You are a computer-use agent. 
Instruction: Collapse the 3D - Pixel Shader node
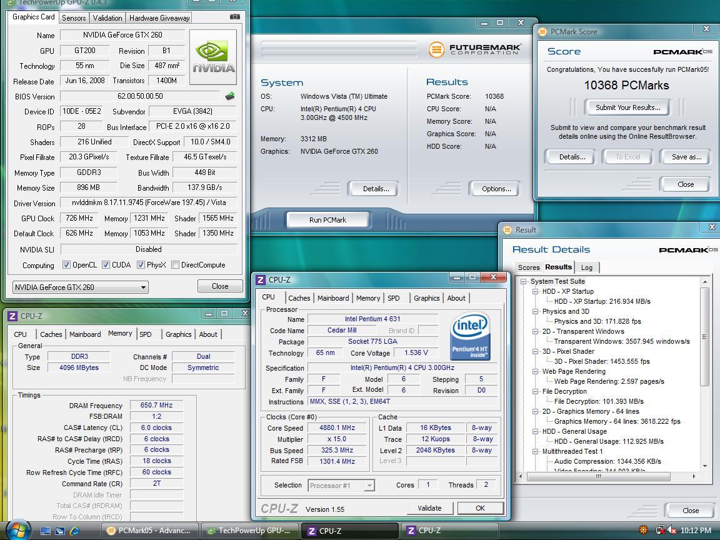click(x=536, y=352)
